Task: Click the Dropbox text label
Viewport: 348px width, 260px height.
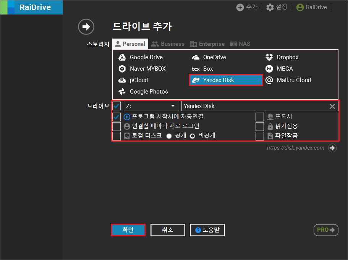Action: coord(288,57)
